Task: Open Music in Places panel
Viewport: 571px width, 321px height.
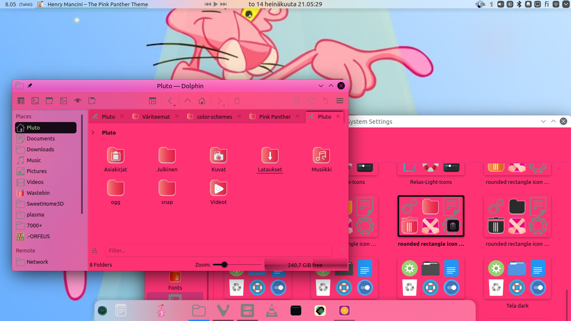Action: 46,160
